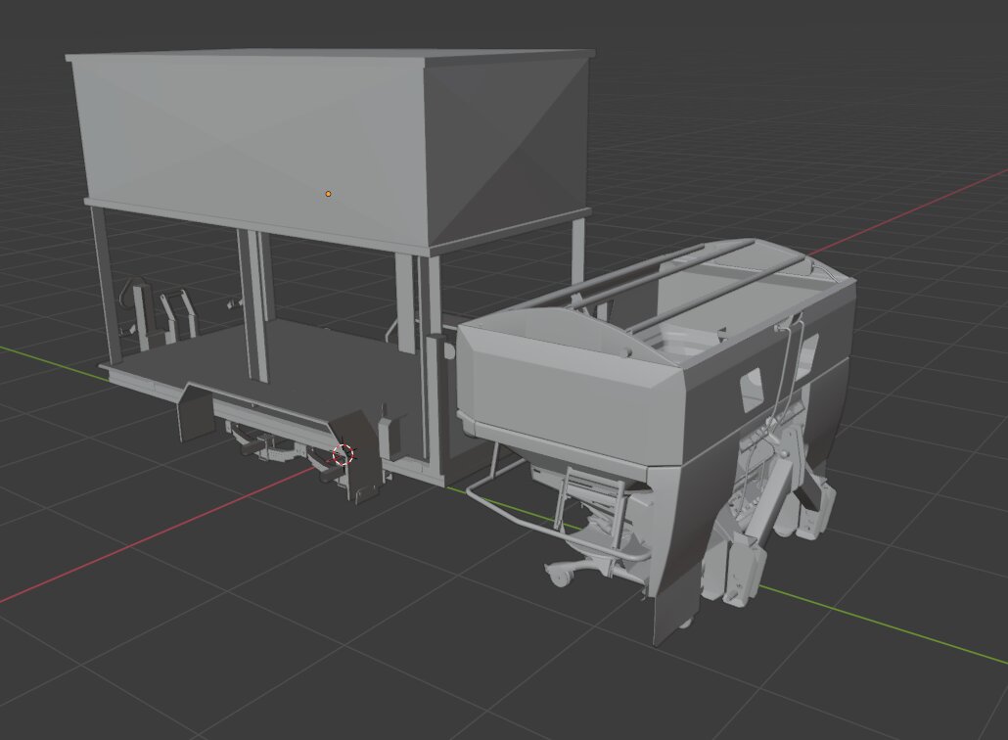The width and height of the screenshot is (1008, 740).
Task: Click the rear right support post of the tank
Action: 577,254
